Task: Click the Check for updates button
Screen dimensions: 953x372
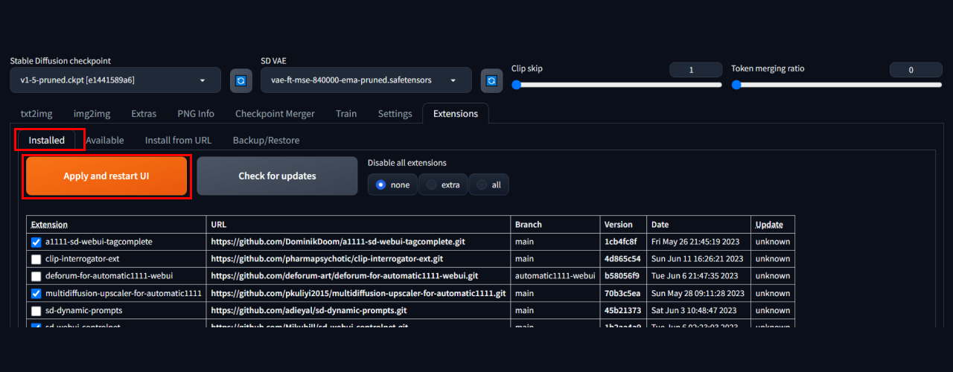Action: [277, 176]
